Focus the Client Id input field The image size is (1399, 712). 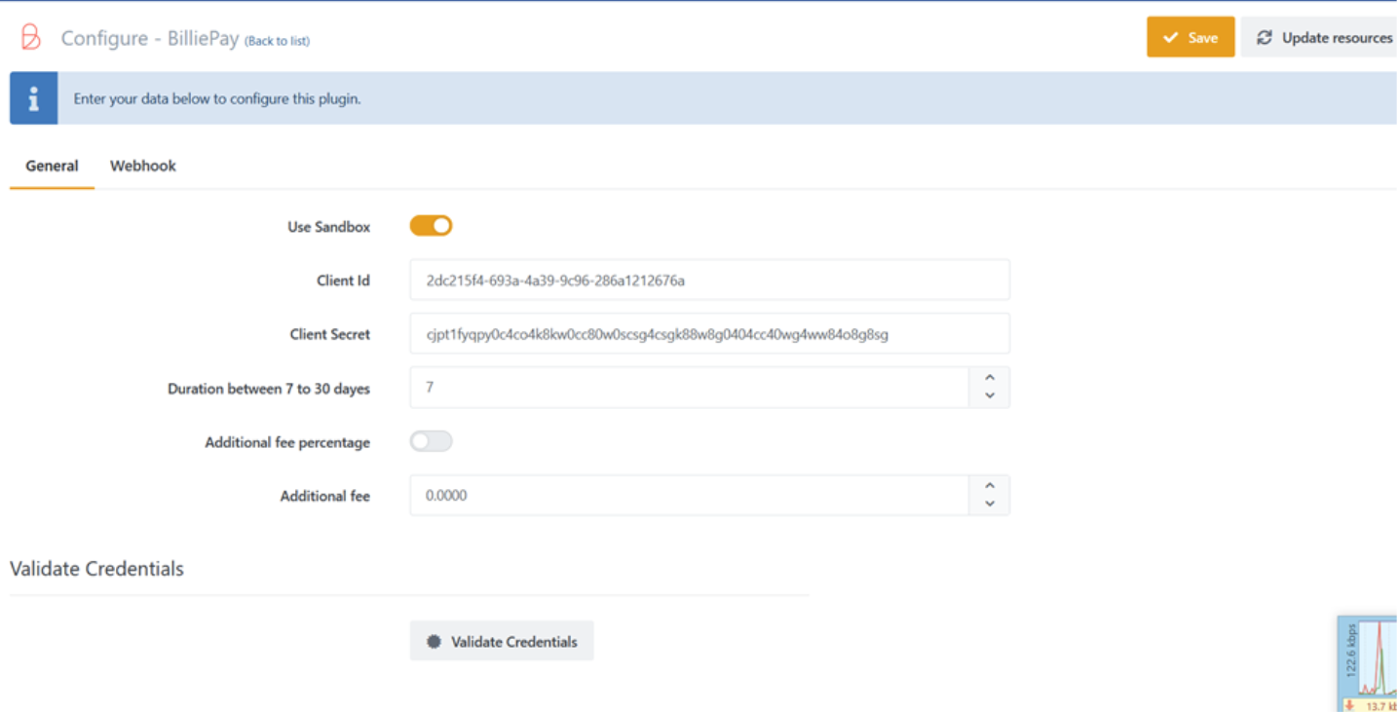709,281
